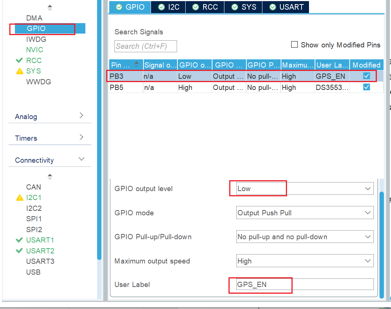Open the GPIO output level dropdown
Image resolution: width=391 pixels, height=309 pixels.
tap(305, 189)
